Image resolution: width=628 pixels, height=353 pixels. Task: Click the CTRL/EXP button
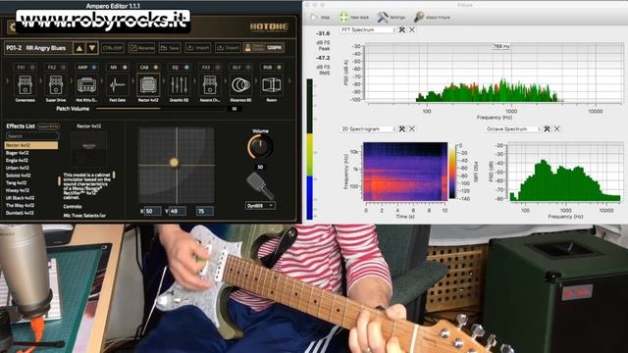(113, 48)
